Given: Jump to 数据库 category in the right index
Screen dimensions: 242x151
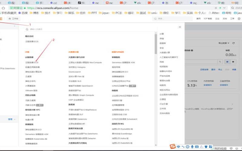Looking at the screenshot, I should pos(163,43).
